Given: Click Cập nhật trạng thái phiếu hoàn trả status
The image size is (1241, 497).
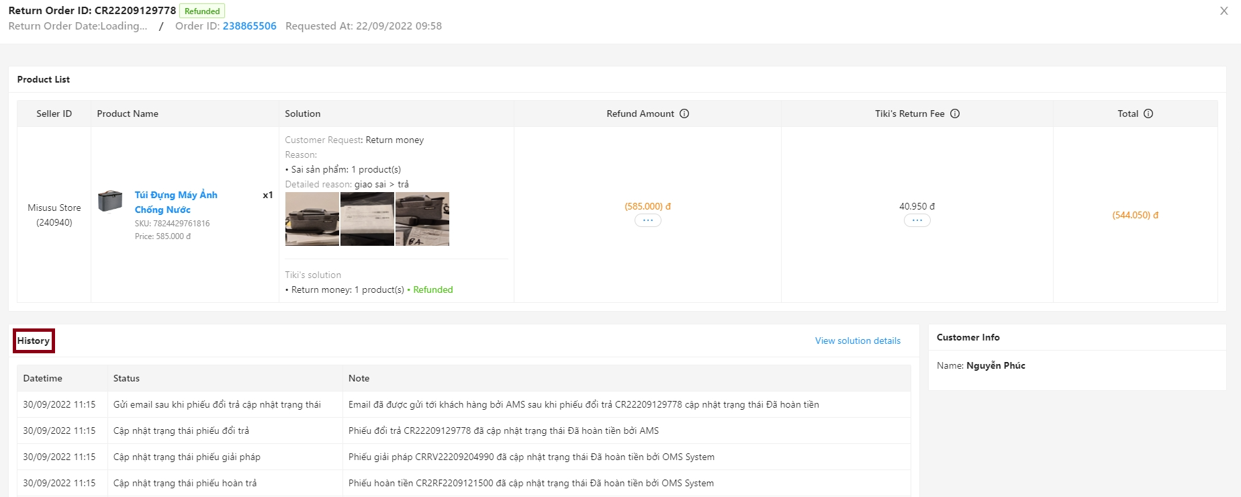Looking at the screenshot, I should (185, 483).
